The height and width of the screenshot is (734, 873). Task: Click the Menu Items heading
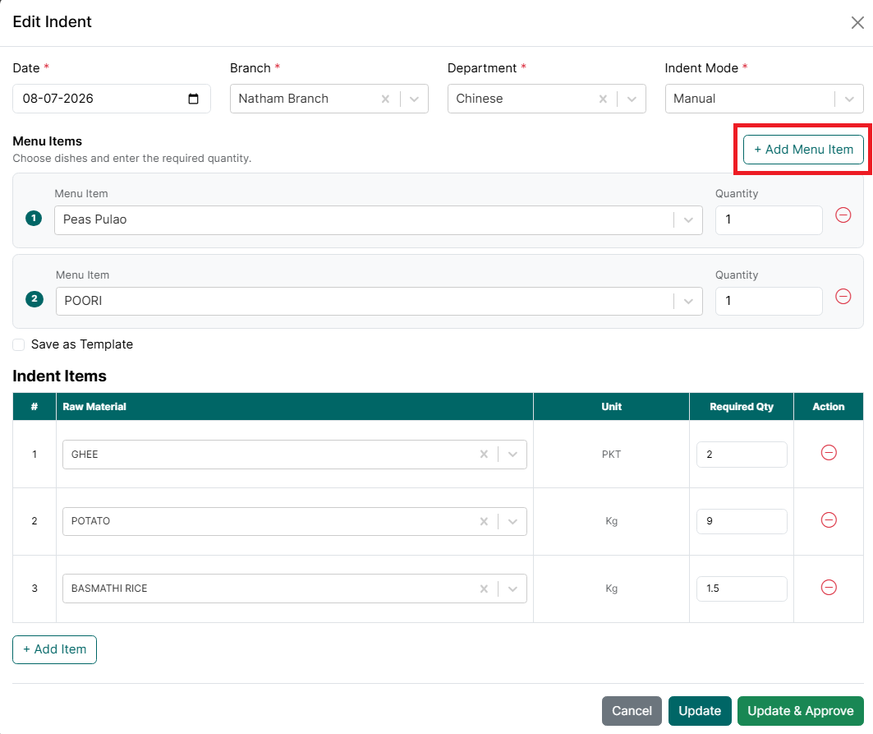point(48,141)
